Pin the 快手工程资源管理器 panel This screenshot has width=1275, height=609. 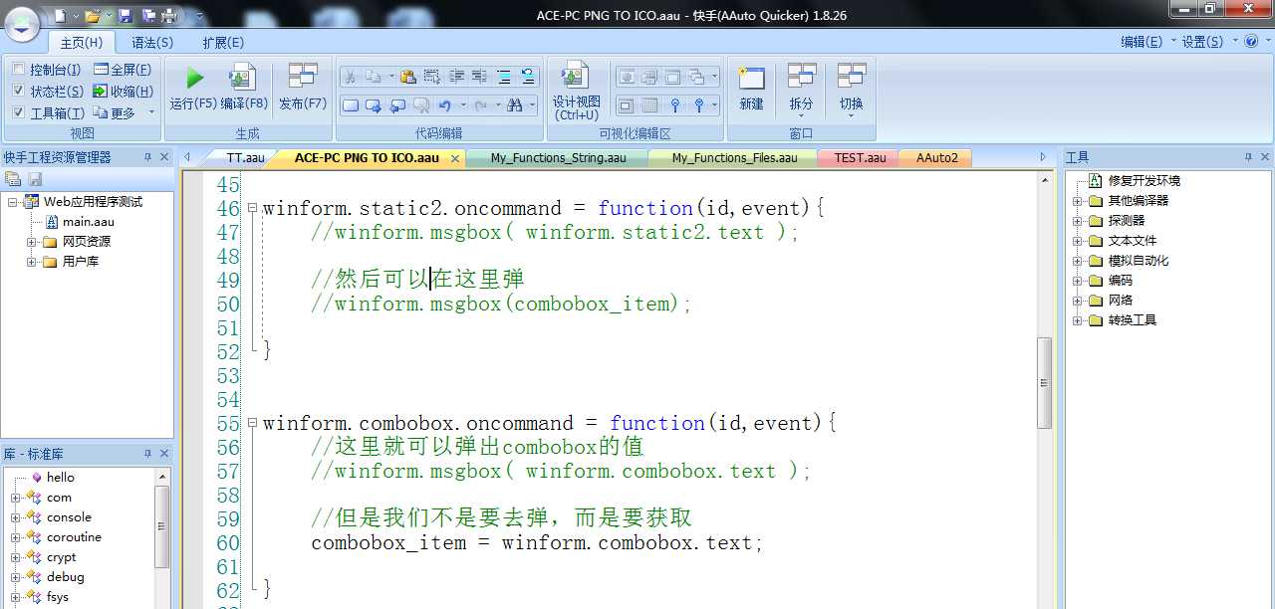pyautogui.click(x=147, y=157)
